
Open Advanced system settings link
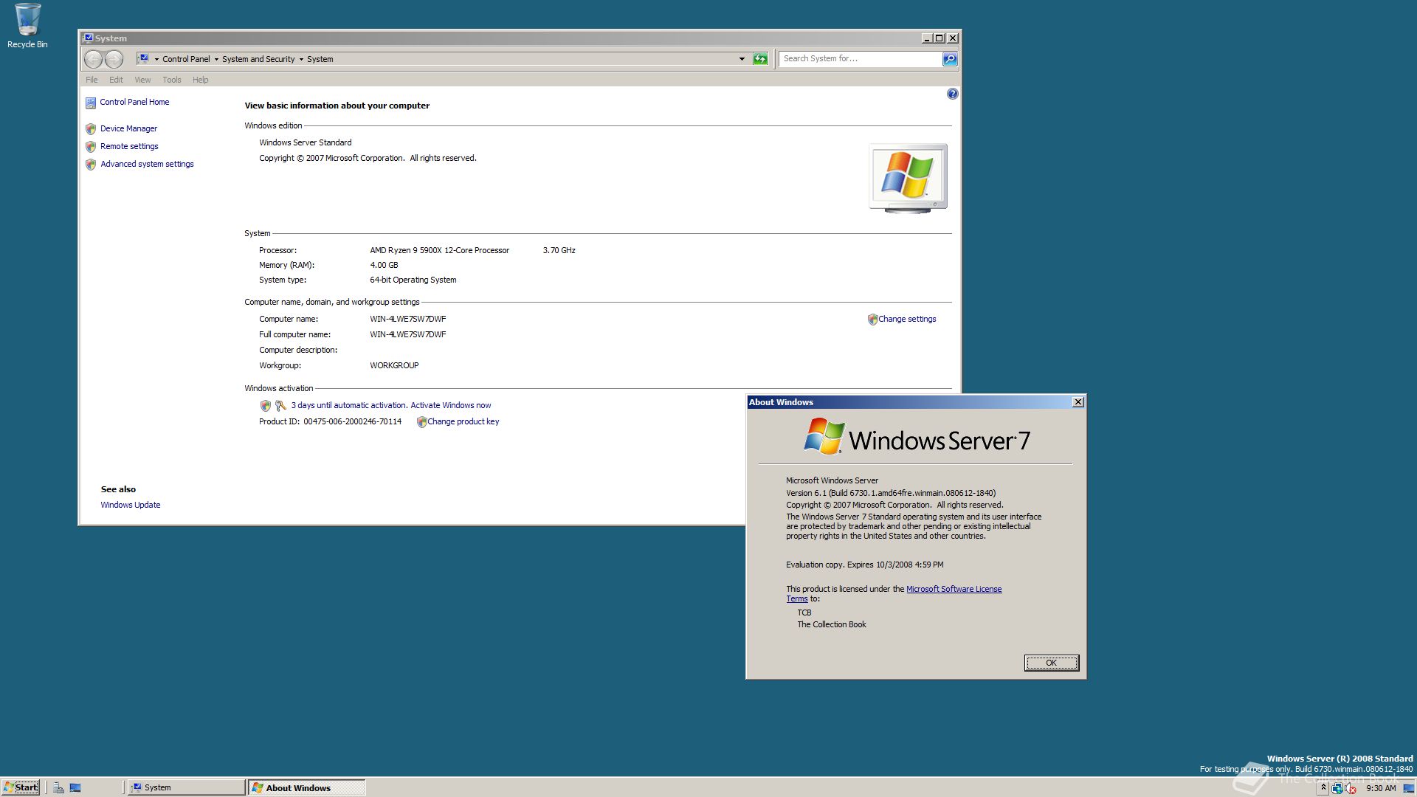147,164
